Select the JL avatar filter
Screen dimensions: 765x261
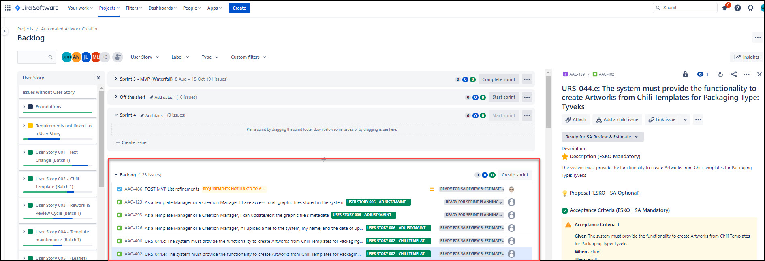86,57
